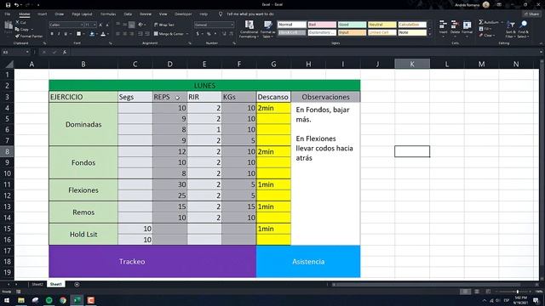Open the Windows Start menu
The image size is (545, 306).
coord(7,300)
